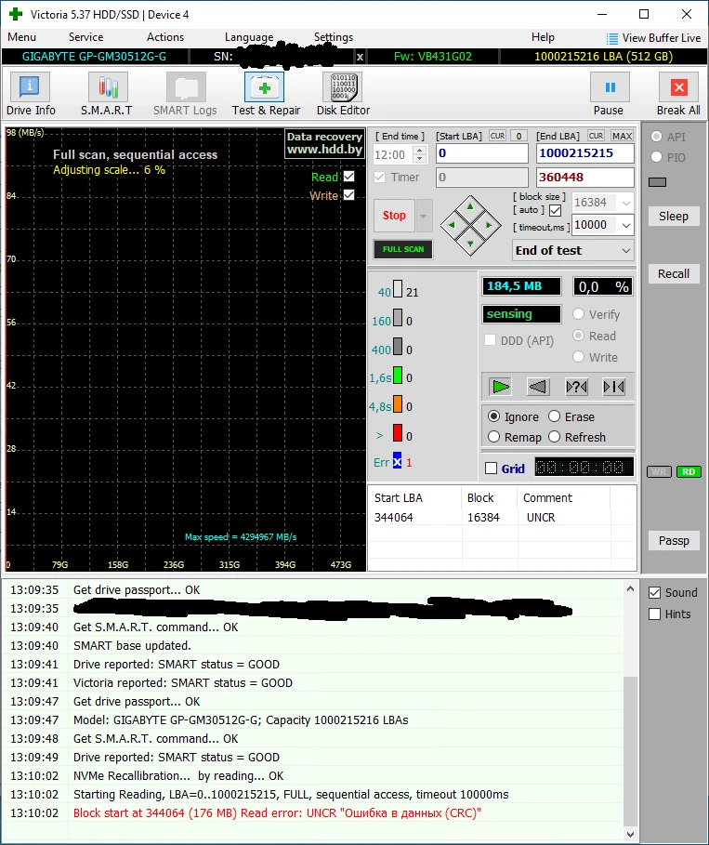Click the 40 ms block color swatch
The image size is (709, 845).
pyautogui.click(x=398, y=289)
